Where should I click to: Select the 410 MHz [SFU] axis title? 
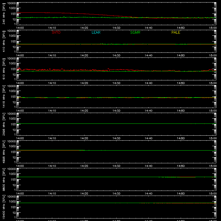point(4,41)
